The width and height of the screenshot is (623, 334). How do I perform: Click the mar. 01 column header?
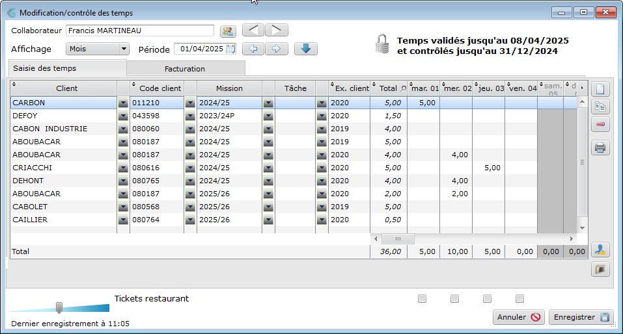click(424, 88)
